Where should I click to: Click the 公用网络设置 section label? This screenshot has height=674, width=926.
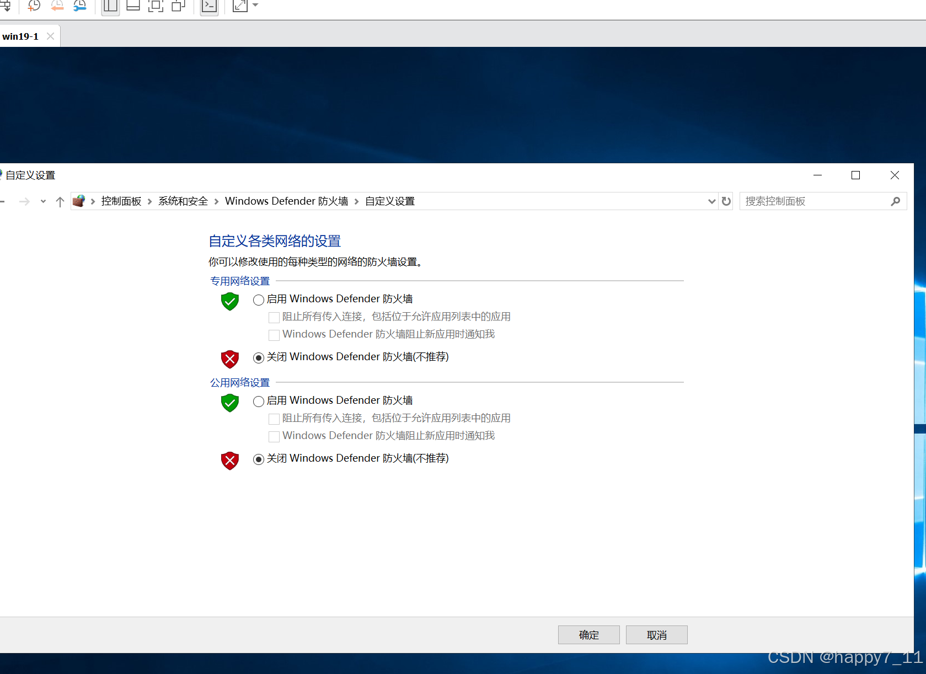240,383
